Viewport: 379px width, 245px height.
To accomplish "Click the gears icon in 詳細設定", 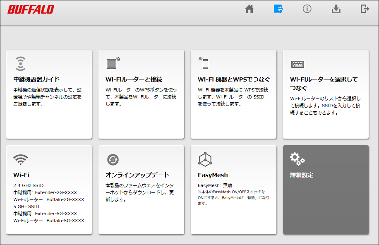I will (x=297, y=159).
